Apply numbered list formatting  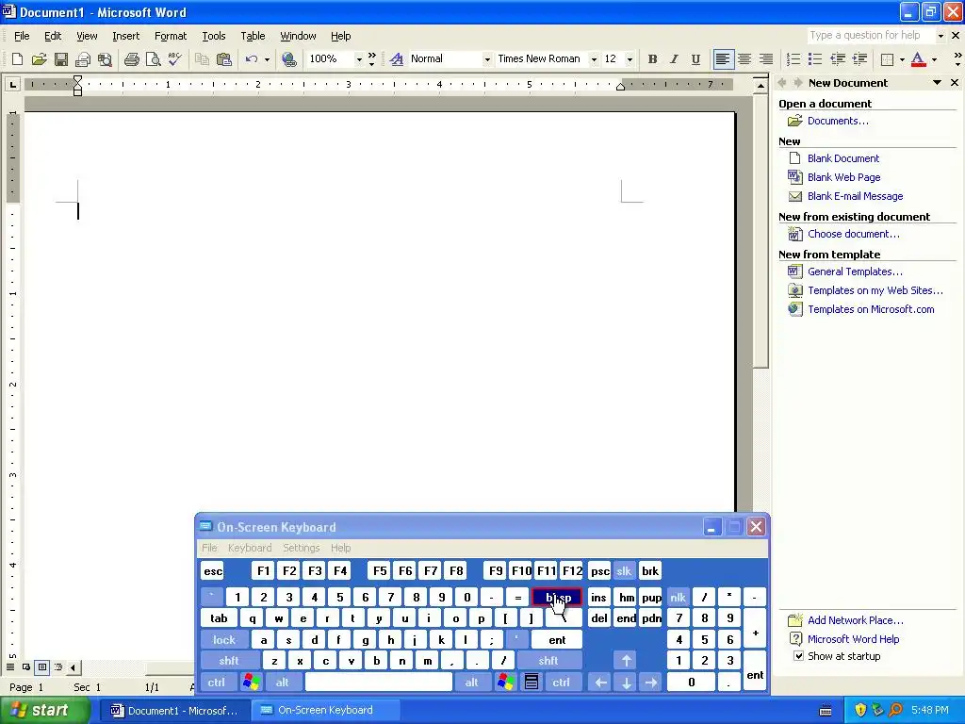click(793, 59)
